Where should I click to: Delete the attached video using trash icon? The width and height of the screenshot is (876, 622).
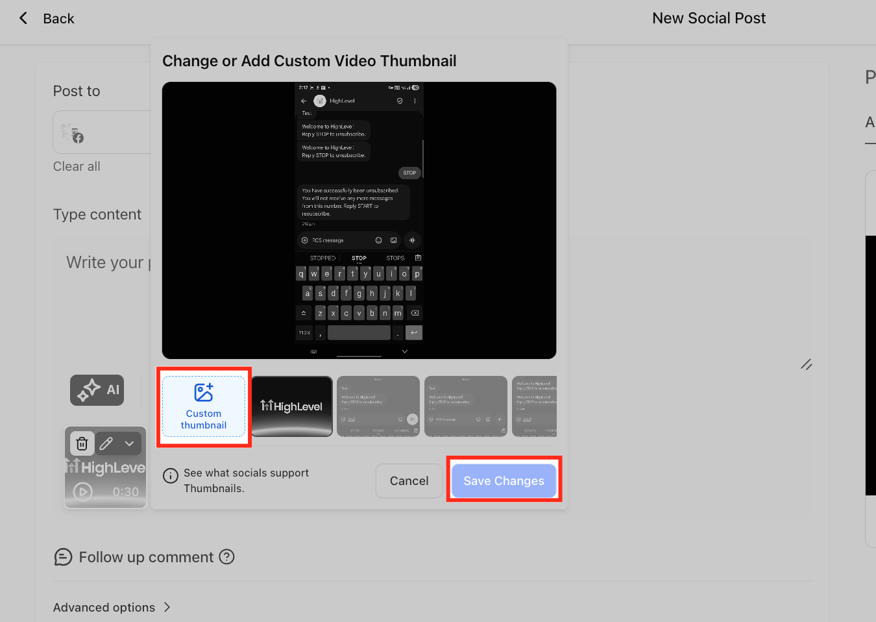click(x=81, y=443)
